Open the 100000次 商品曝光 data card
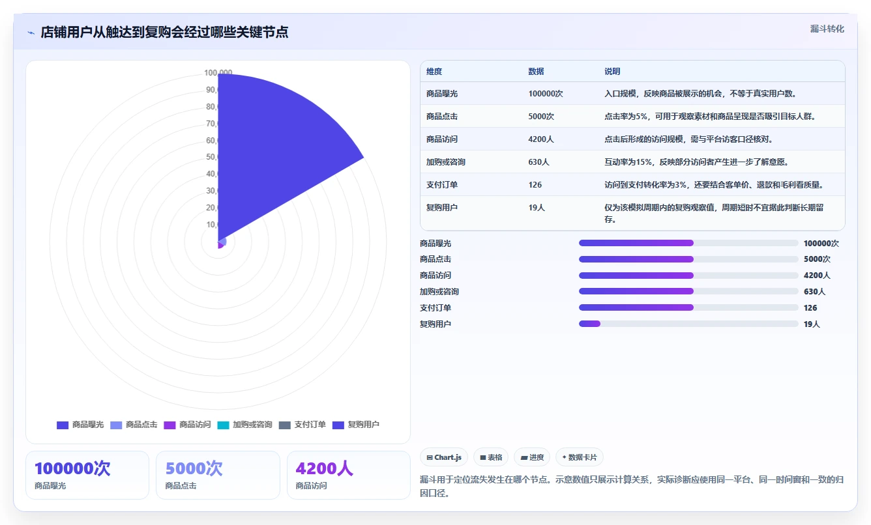This screenshot has height=525, width=871. click(87, 475)
